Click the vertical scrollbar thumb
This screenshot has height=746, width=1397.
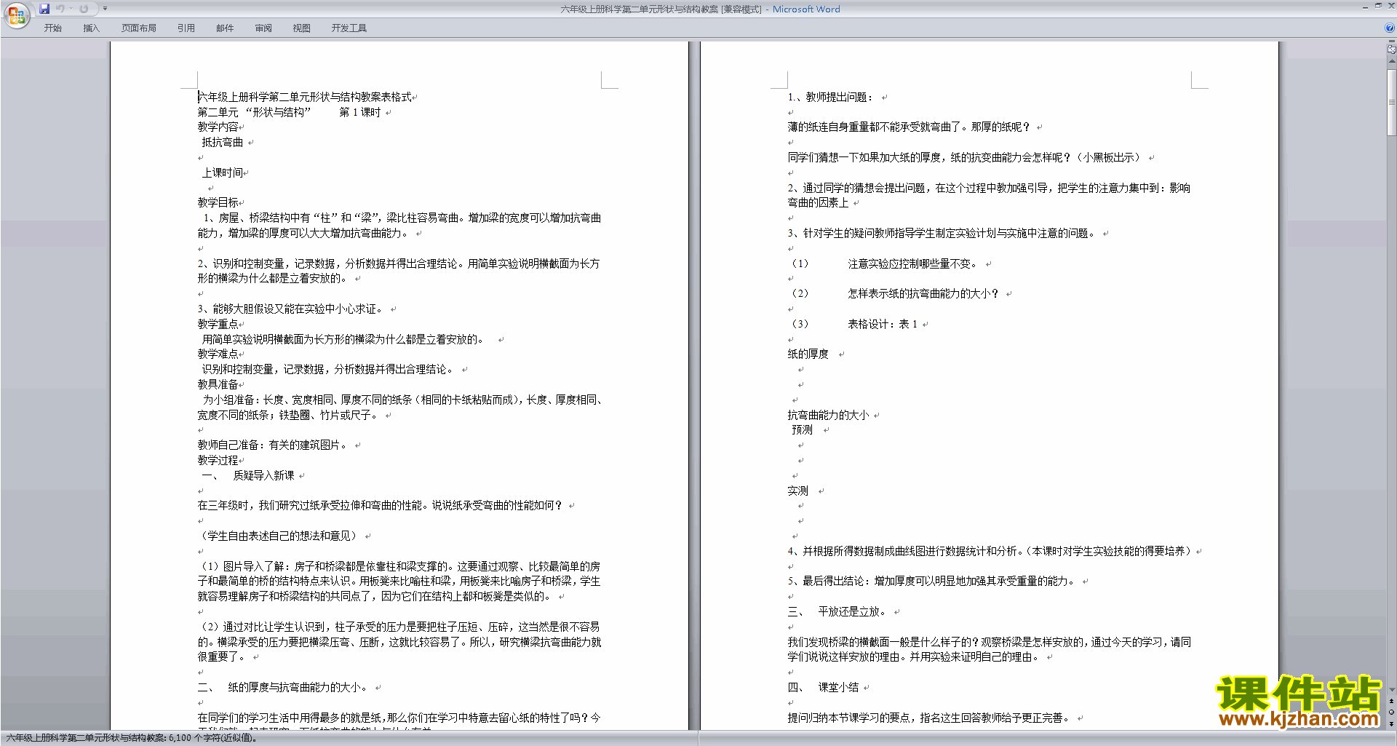[x=1392, y=102]
